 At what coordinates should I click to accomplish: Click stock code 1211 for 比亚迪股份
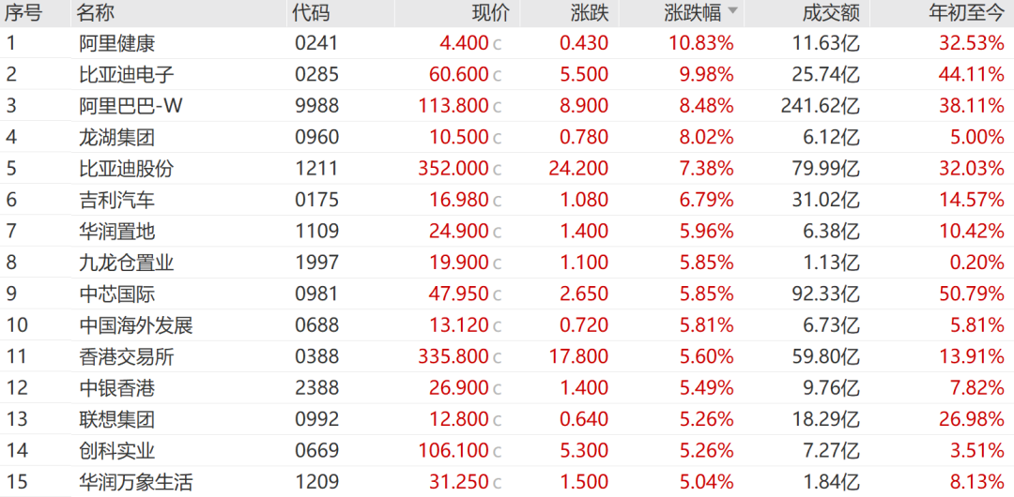coord(316,169)
